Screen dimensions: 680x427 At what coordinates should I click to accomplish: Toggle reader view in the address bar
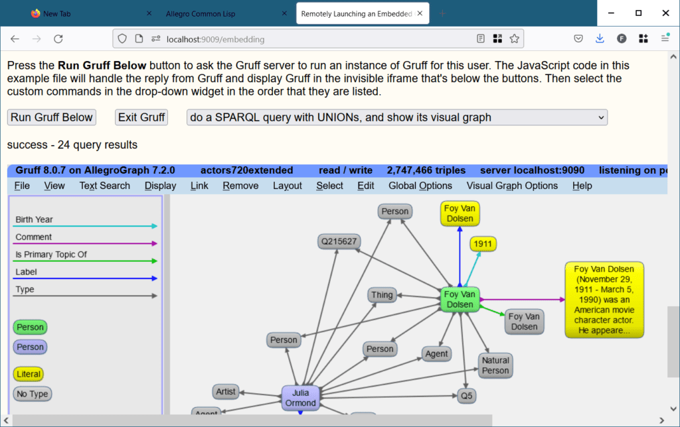(480, 38)
